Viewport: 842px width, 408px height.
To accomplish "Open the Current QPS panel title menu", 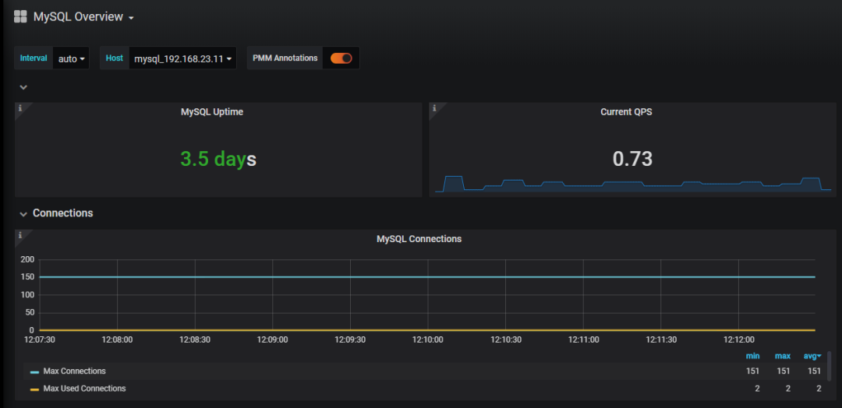I will [626, 112].
